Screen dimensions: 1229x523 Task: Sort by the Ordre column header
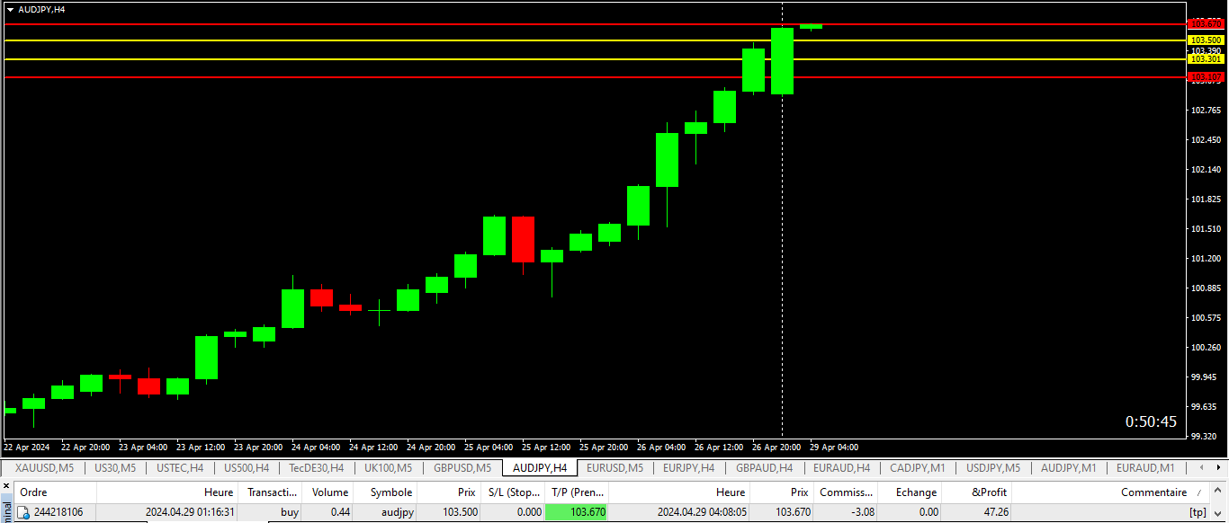tap(56, 492)
